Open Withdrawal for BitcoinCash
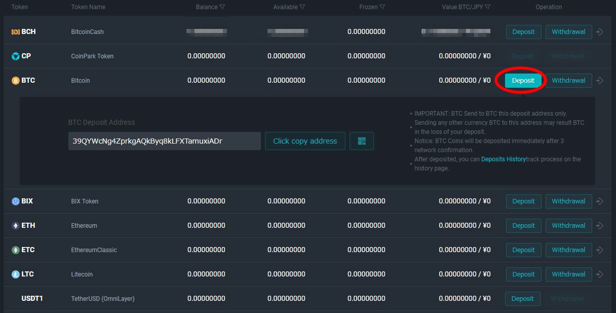 [568, 32]
